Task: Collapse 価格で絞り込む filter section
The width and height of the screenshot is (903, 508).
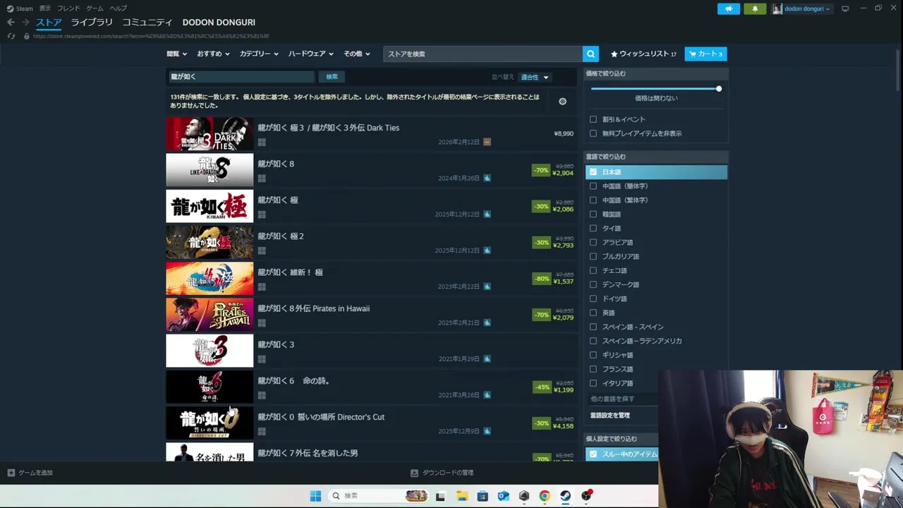Action: pyautogui.click(x=655, y=73)
